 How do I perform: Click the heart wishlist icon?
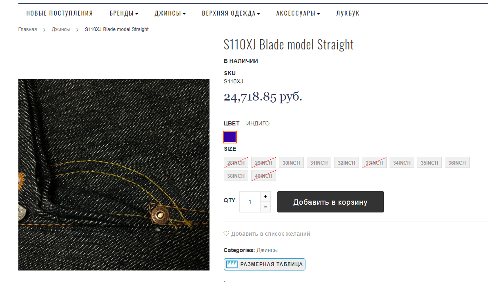coord(226,233)
